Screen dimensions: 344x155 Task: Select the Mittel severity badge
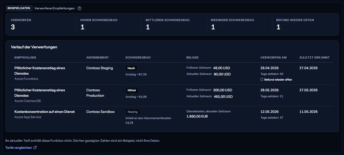coord(132,91)
